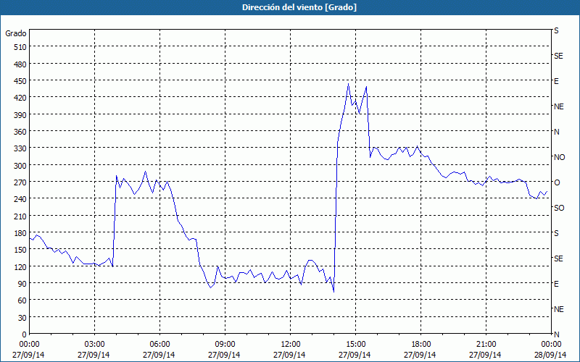
Task: Select the 'SE' compass label between 120 and 150
Action: 558,258
